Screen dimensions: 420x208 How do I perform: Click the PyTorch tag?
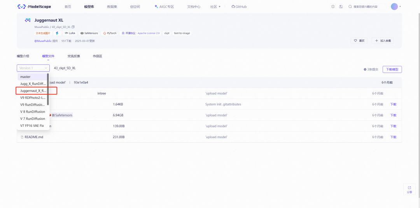click(110, 33)
